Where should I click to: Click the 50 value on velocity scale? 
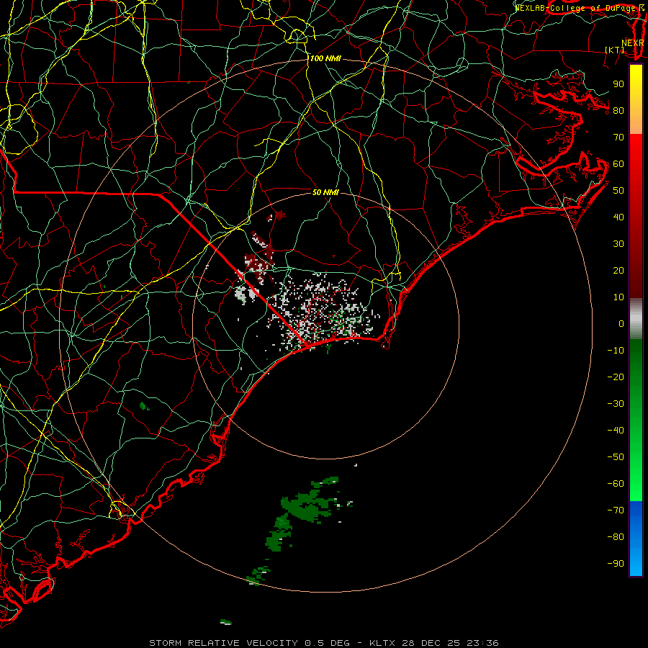[x=618, y=191]
